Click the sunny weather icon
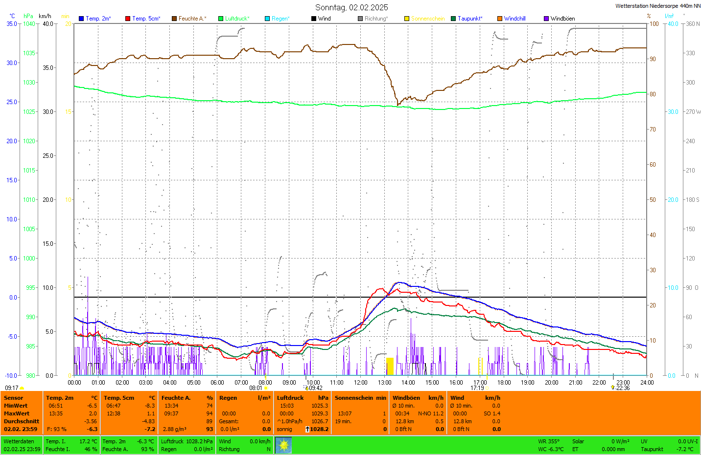The width and height of the screenshot is (701, 455). pos(283,445)
